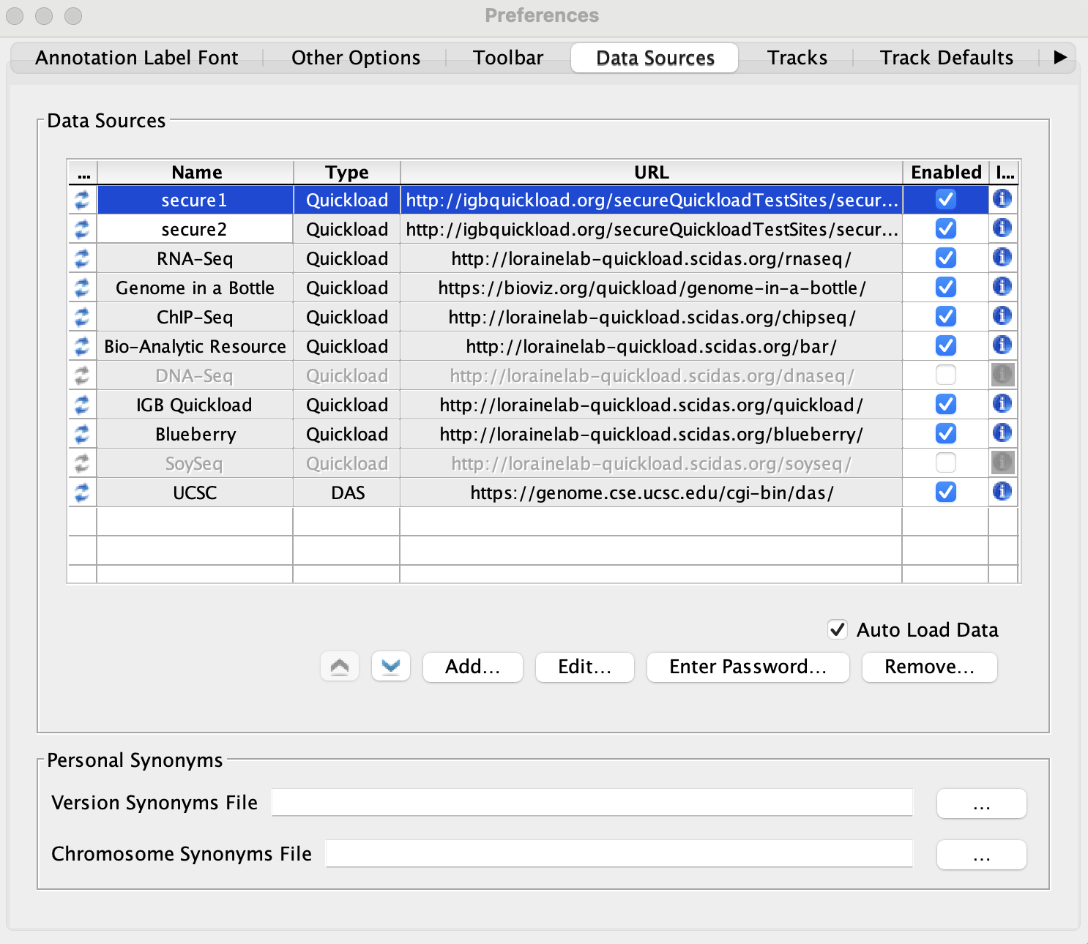Open info icon for secure2
The height and width of the screenshot is (944, 1088).
1002,228
